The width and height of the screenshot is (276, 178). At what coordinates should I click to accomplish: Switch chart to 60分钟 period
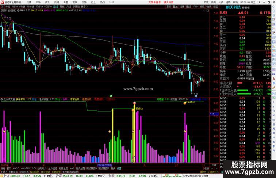[x=48, y=7]
